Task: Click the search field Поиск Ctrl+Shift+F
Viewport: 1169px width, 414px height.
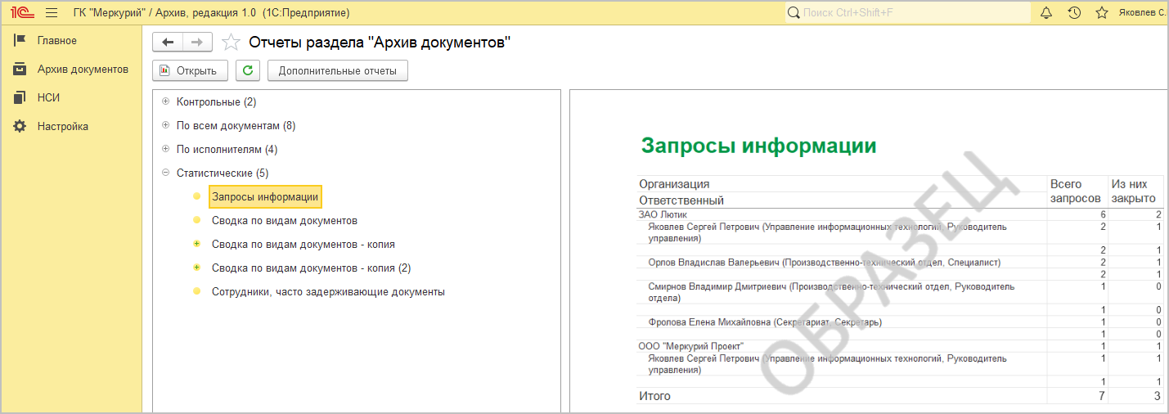Action: [907, 13]
